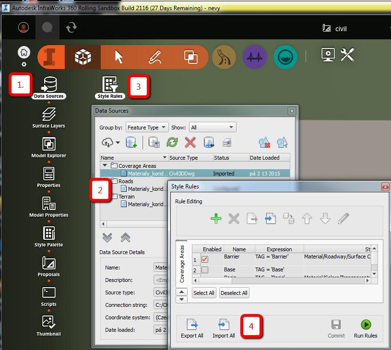The width and height of the screenshot is (391, 350).
Task: Collapse the Coverage Areas tree group
Action: pyautogui.click(x=105, y=165)
